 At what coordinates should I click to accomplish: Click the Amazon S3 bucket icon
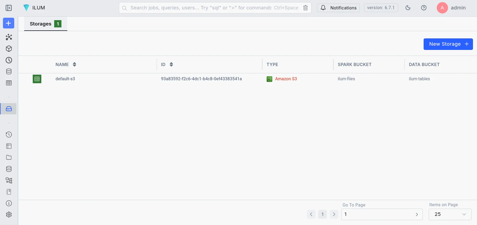[269, 79]
